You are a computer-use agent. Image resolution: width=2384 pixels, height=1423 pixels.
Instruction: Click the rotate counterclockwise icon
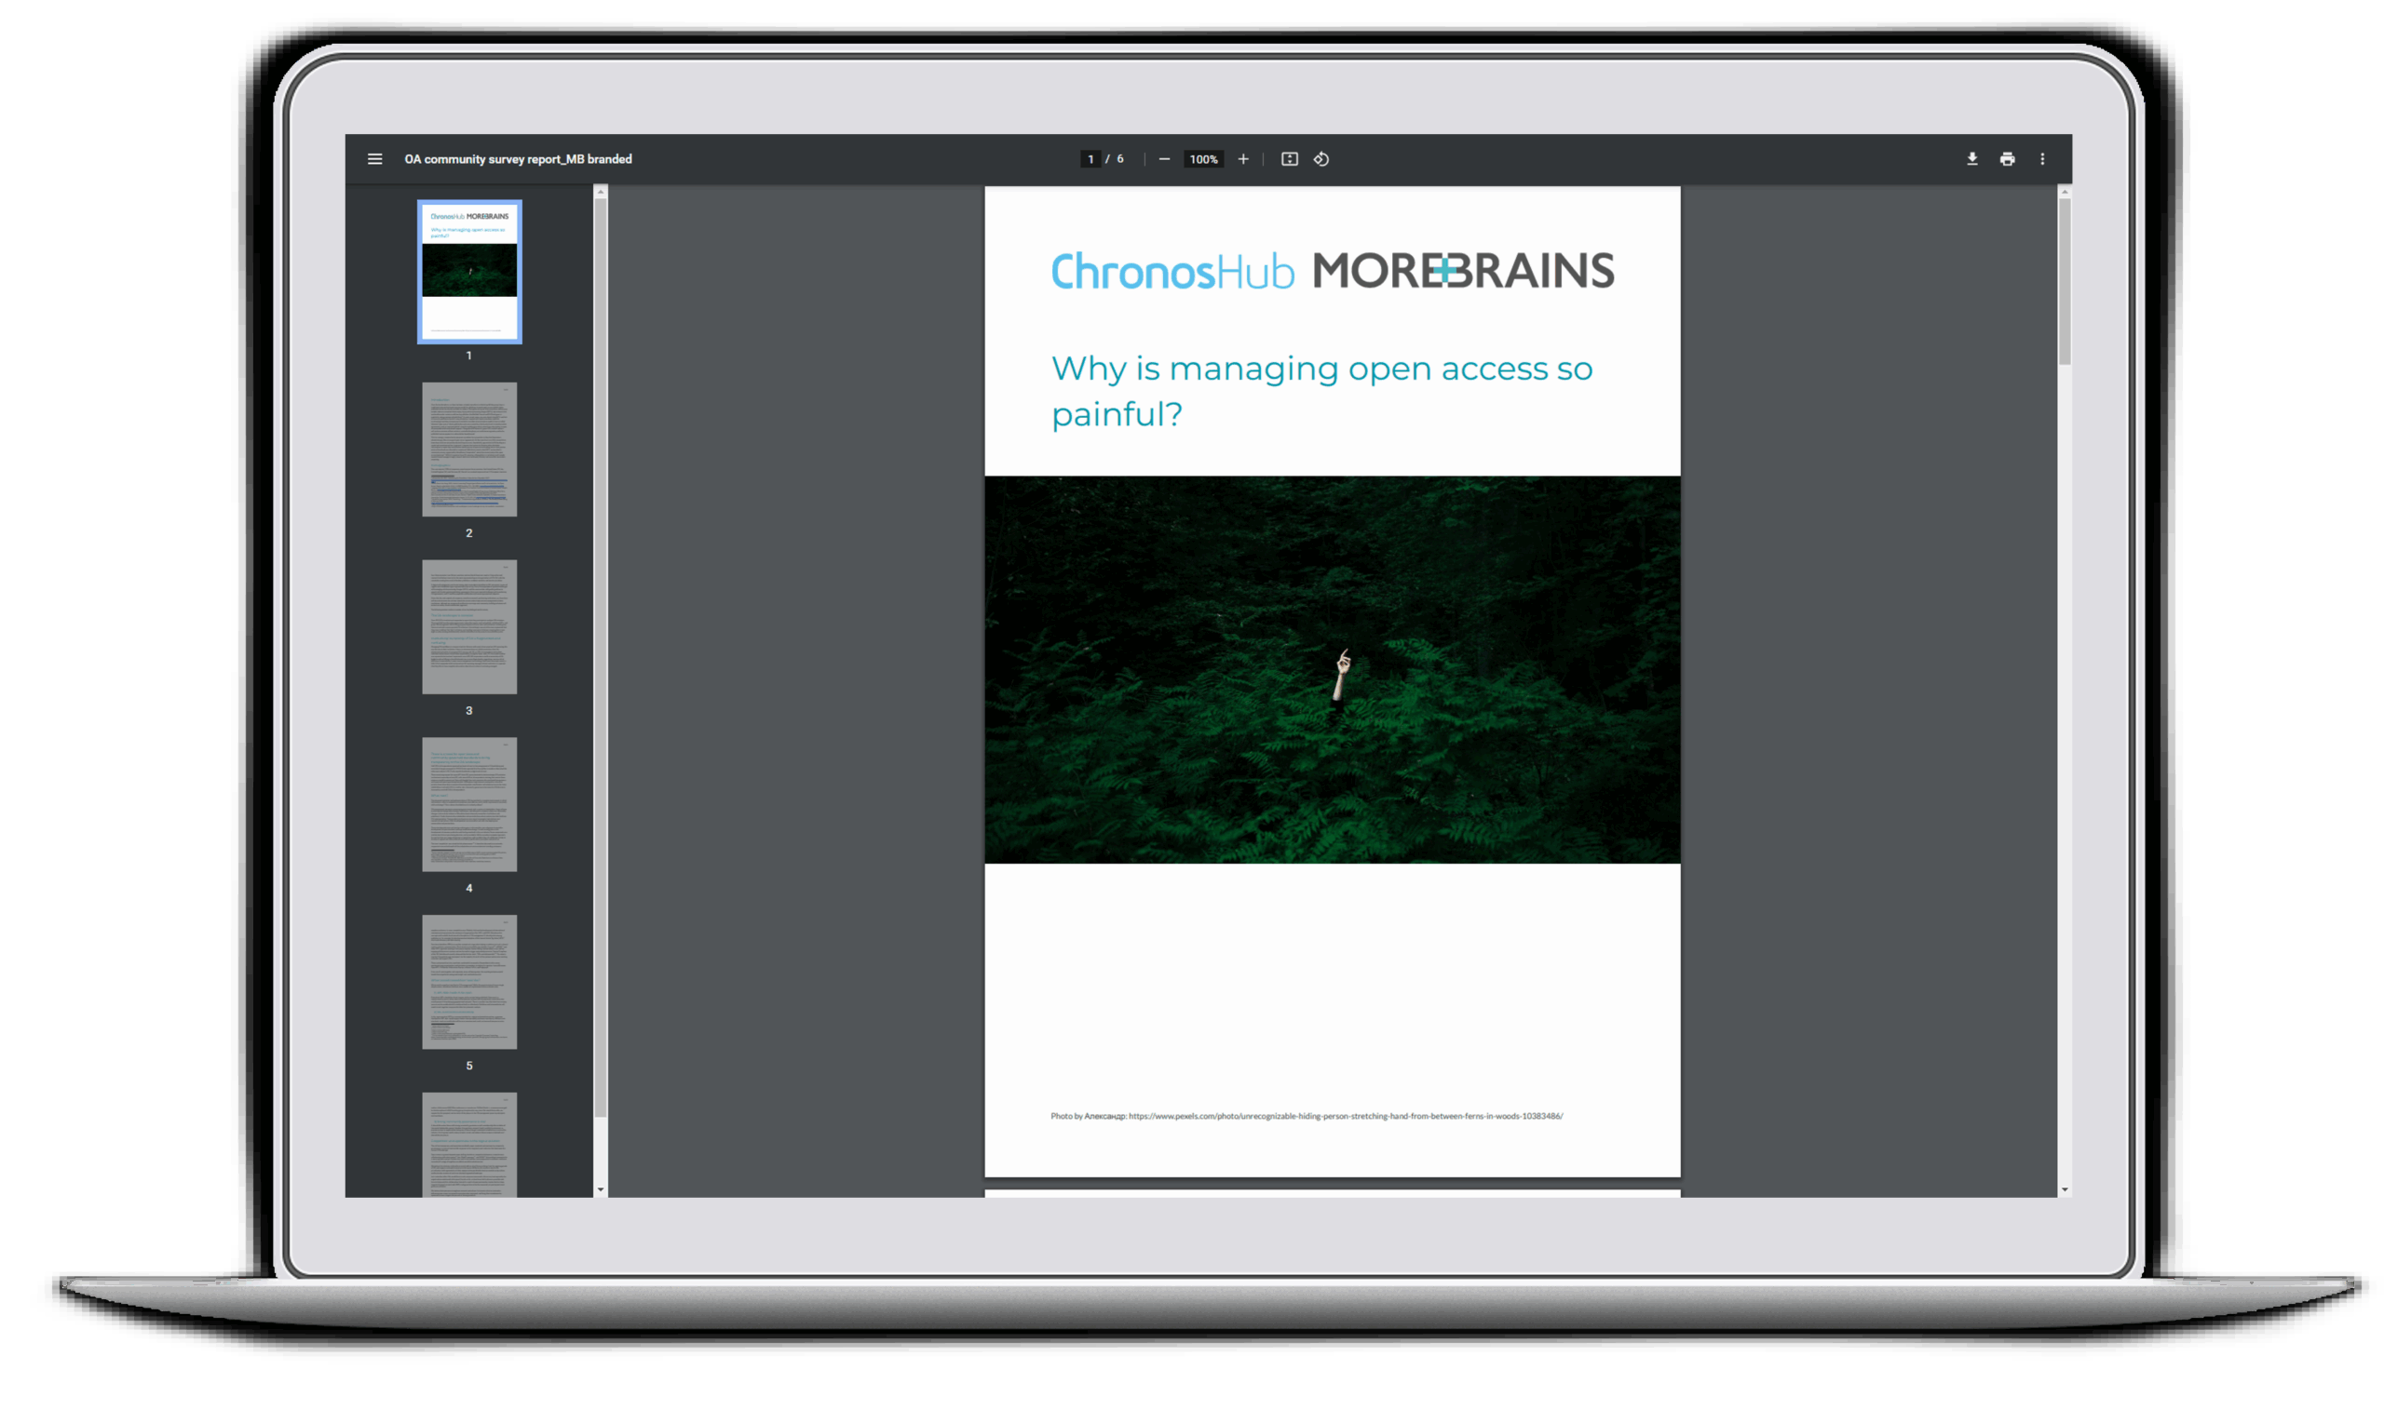(1321, 159)
